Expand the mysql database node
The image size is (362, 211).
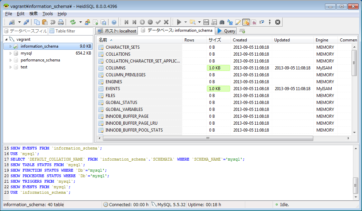pyautogui.click(x=10, y=53)
